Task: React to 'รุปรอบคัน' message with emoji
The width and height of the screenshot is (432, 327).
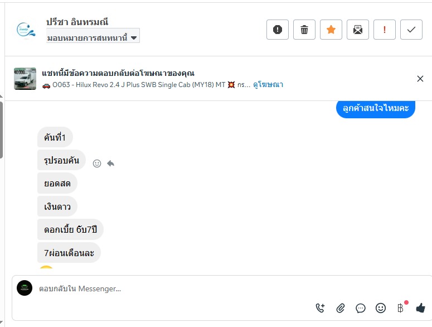Action: [x=97, y=163]
